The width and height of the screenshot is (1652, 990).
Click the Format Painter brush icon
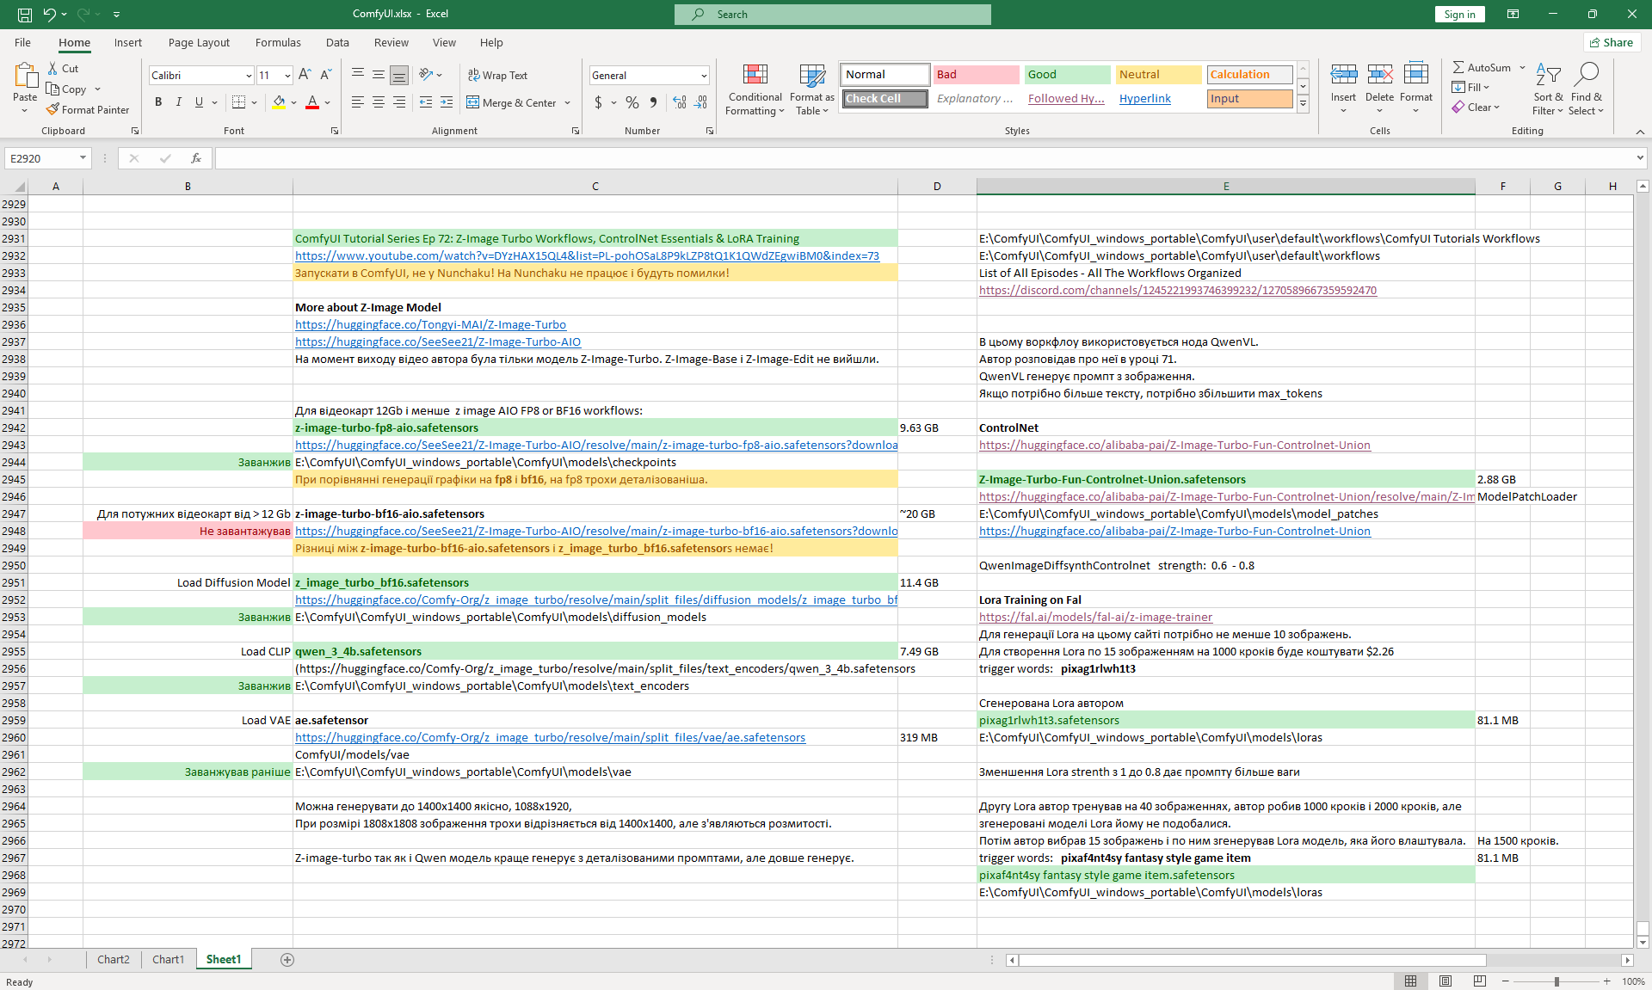(52, 109)
